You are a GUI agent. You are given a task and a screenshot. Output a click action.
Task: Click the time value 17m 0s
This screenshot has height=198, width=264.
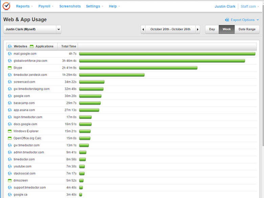click(x=71, y=117)
